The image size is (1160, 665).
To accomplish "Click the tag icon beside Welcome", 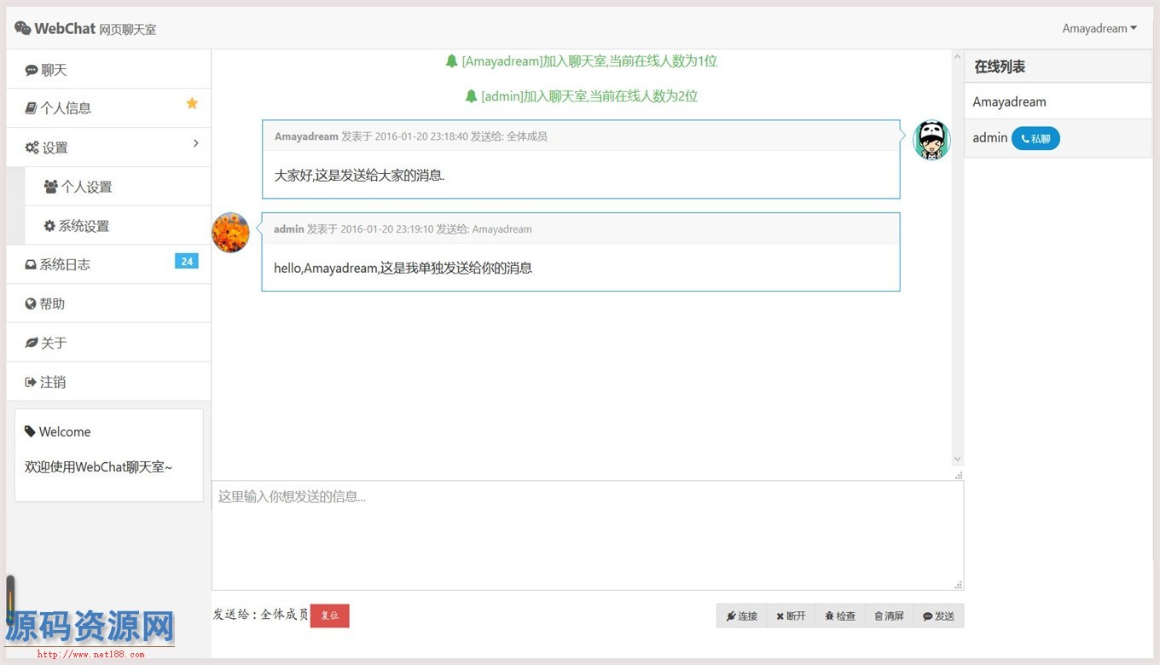I will (30, 431).
